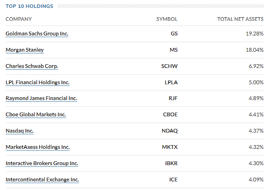This screenshot has width=270, height=191.
Task: Click the 4.41% net assets value
Action: pos(256,115)
